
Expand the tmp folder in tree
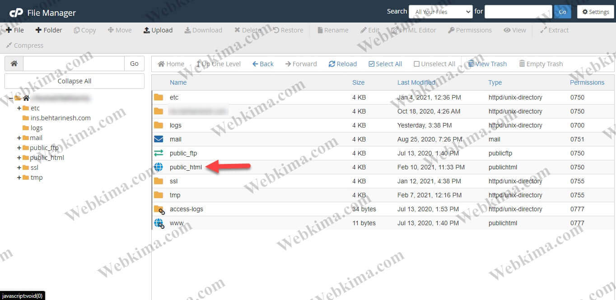click(x=19, y=177)
